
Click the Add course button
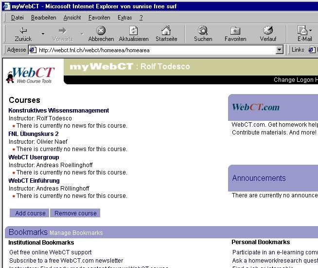tap(29, 213)
